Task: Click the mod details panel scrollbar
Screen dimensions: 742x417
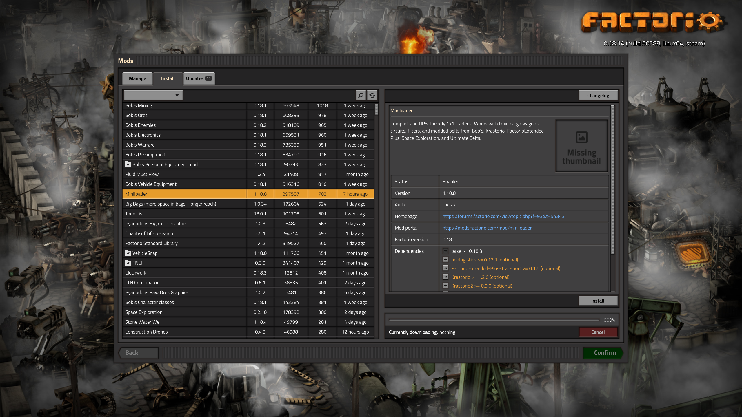Action: [x=612, y=180]
